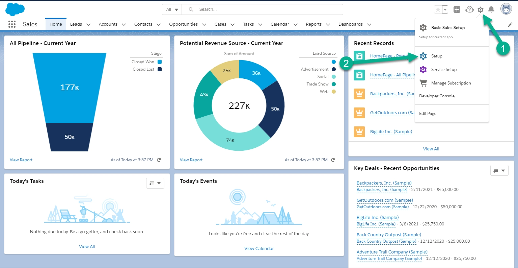Click Basic Sales Setup gear icon
Screen dimensions: 518x268
pyautogui.click(x=423, y=28)
